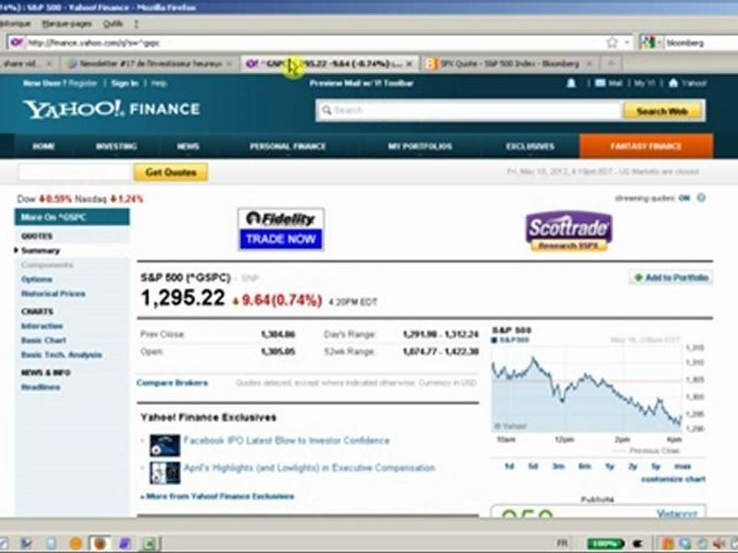Open the MY PORTFOLIOS navigation menu
738x553 pixels.
point(420,146)
